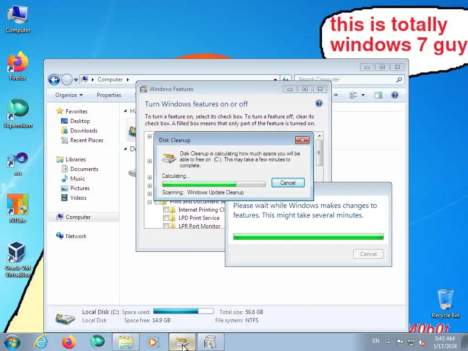Open the Organize dropdown menu
The image size is (468, 351).
69,95
